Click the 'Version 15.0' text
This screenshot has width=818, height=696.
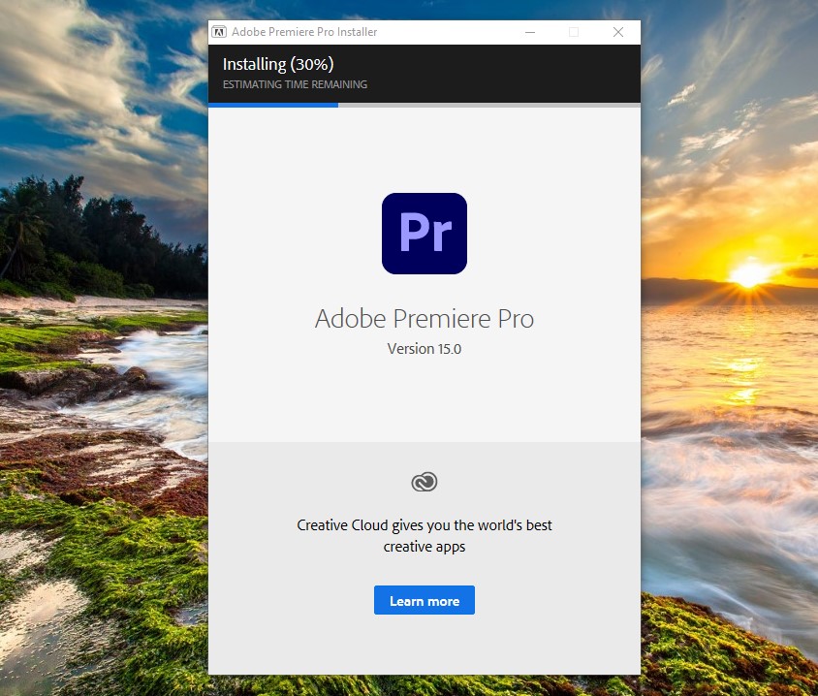pos(425,349)
